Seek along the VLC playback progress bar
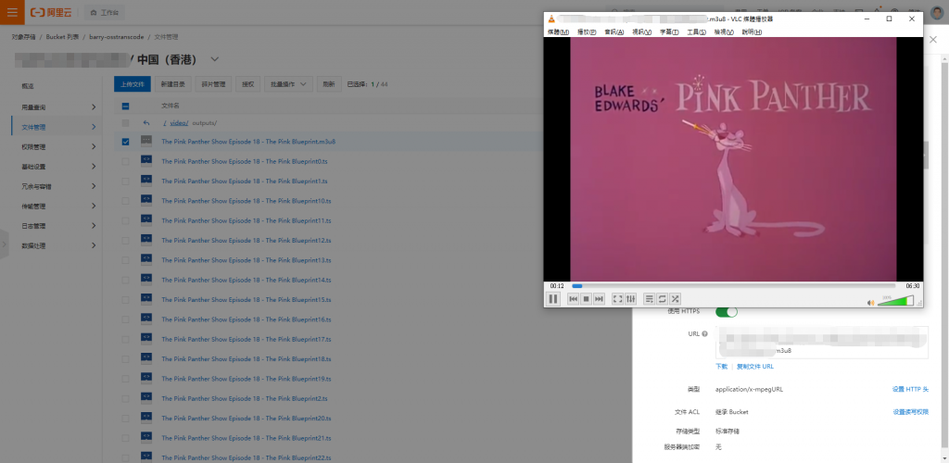 coord(734,286)
